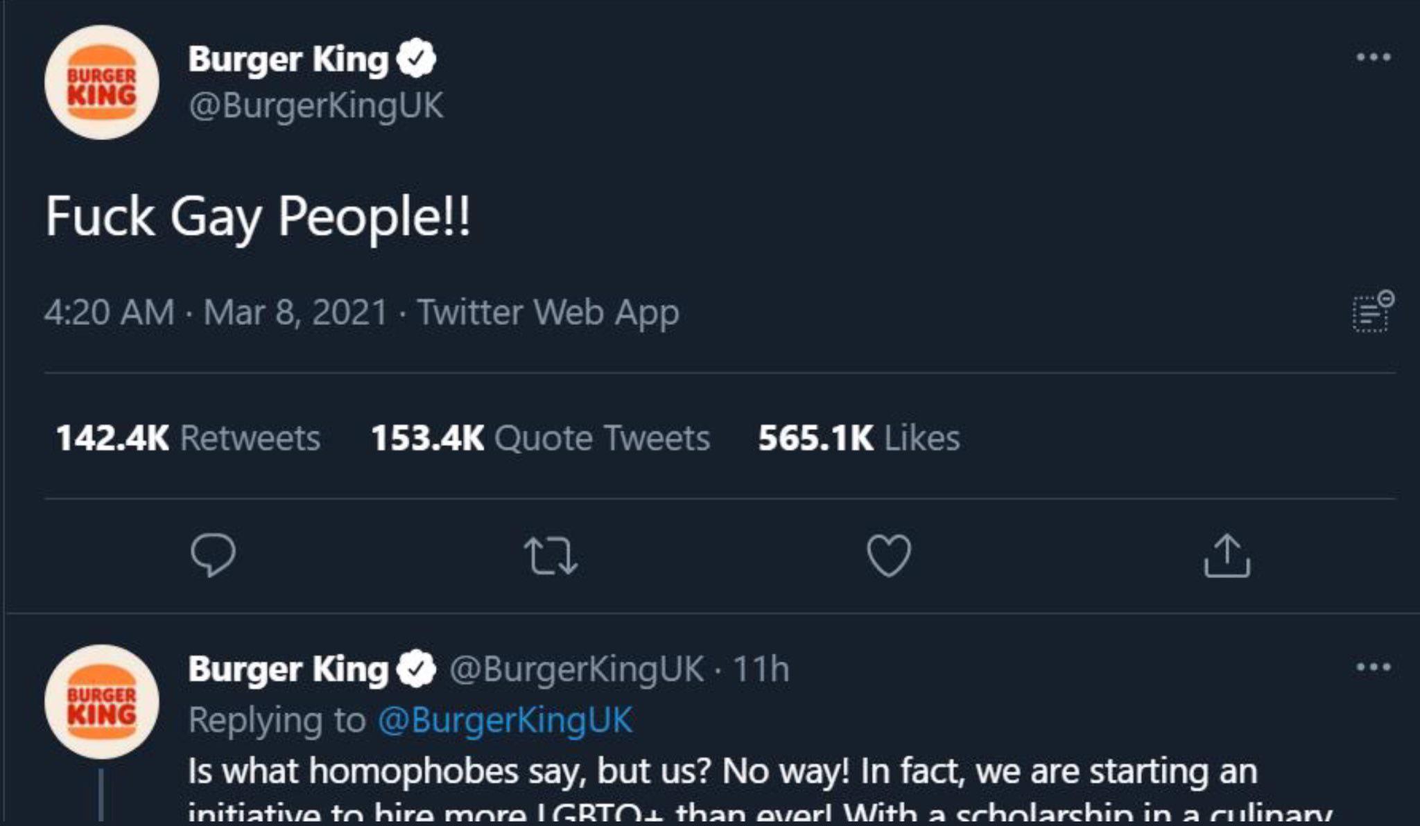Follow the blue @BurgerKingUK reply mention

[x=505, y=720]
